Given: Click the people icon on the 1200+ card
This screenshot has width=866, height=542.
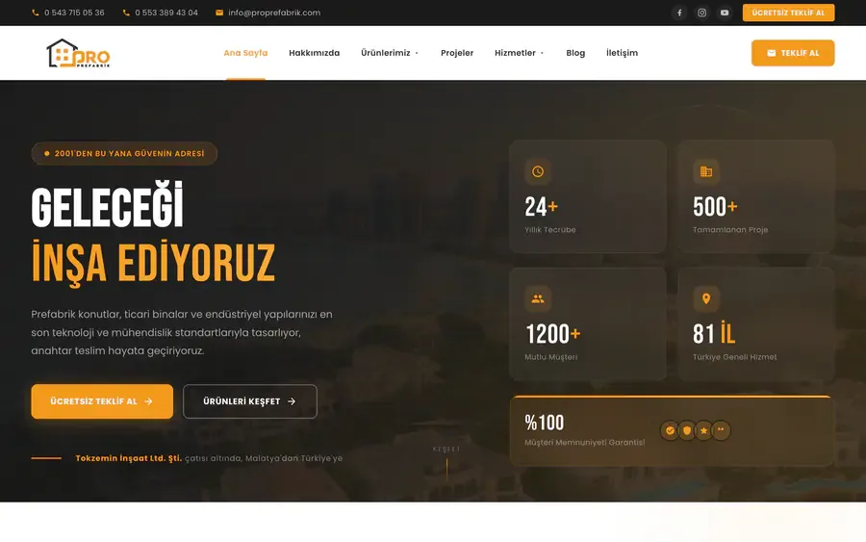Looking at the screenshot, I should pyautogui.click(x=537, y=298).
